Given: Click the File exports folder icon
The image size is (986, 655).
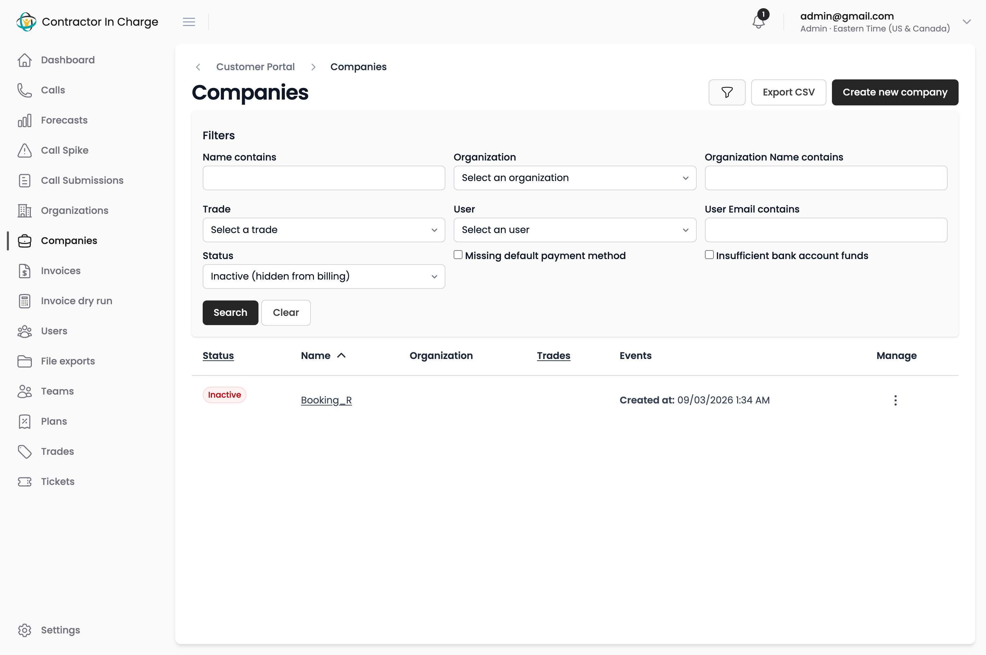Looking at the screenshot, I should (x=25, y=361).
